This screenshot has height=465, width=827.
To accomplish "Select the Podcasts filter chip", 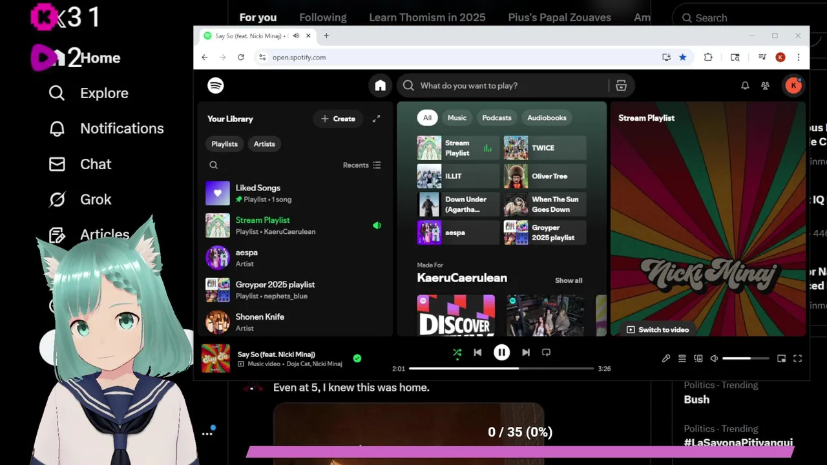I will coord(497,118).
